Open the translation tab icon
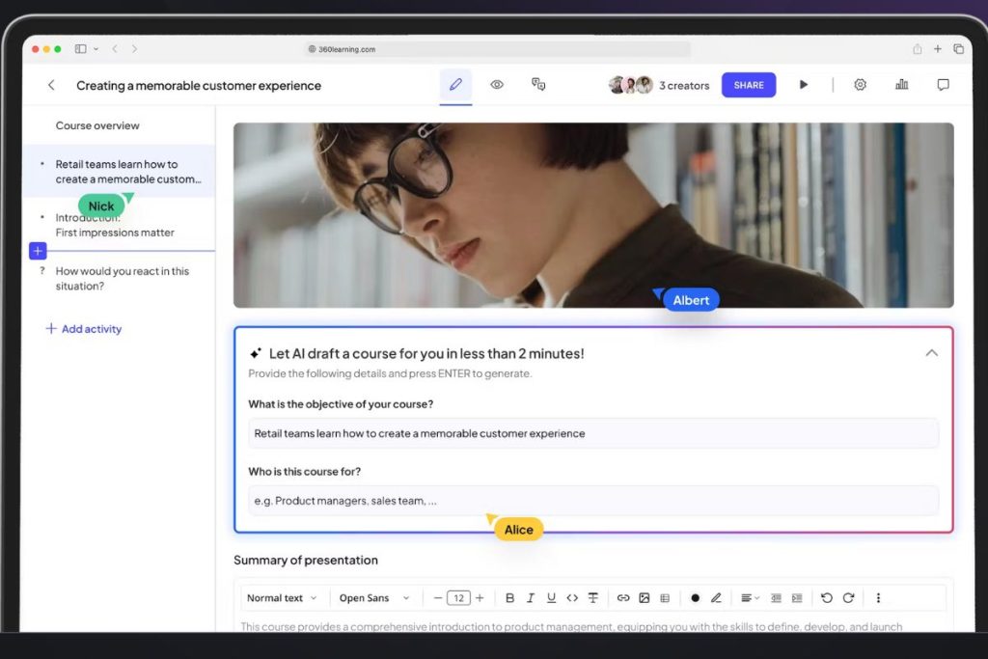 pyautogui.click(x=538, y=84)
